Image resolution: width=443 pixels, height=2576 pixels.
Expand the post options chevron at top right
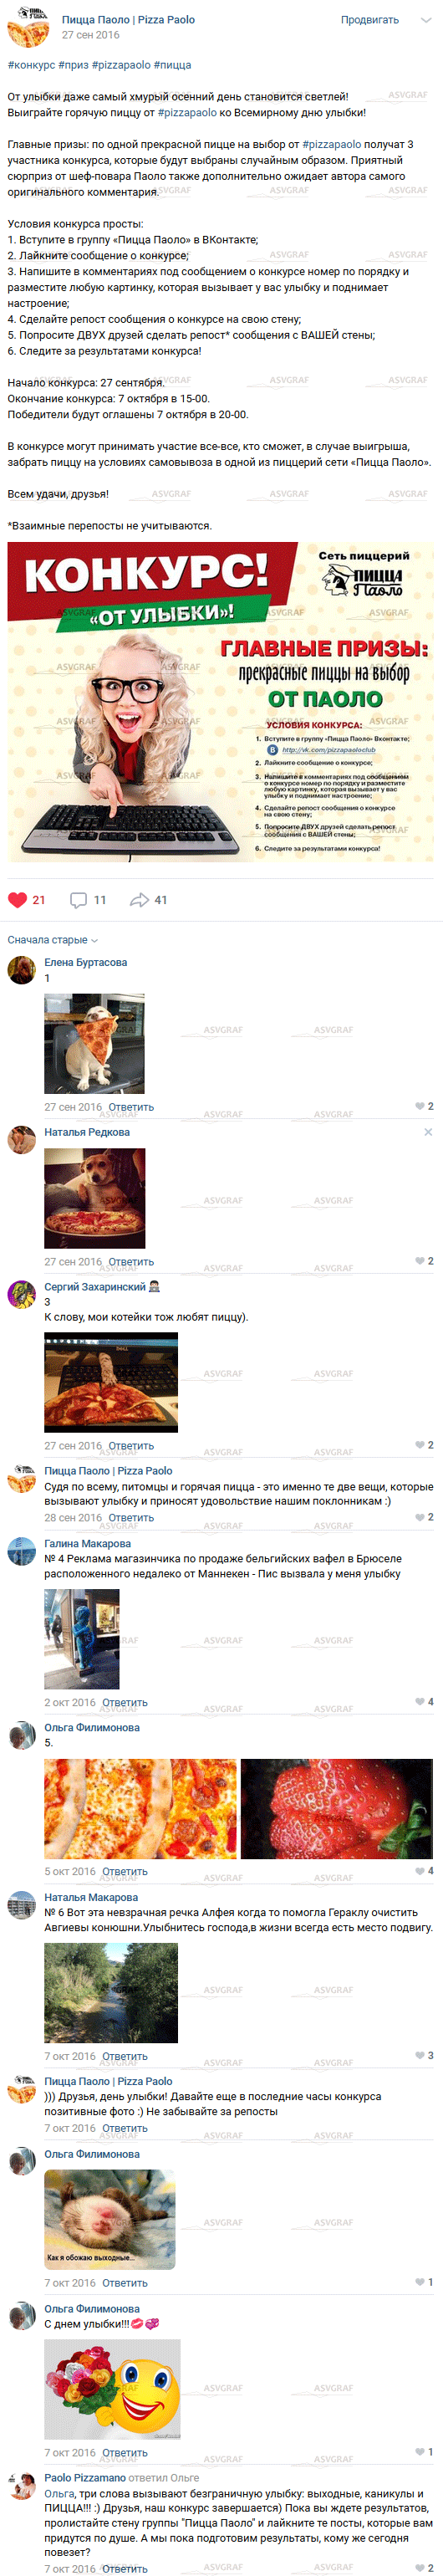(x=426, y=20)
